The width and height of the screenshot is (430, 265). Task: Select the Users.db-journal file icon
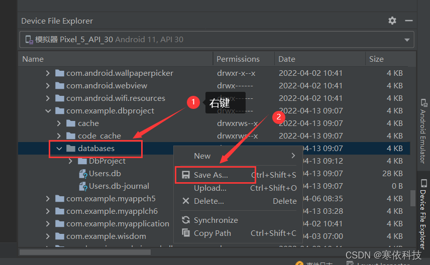(x=83, y=186)
